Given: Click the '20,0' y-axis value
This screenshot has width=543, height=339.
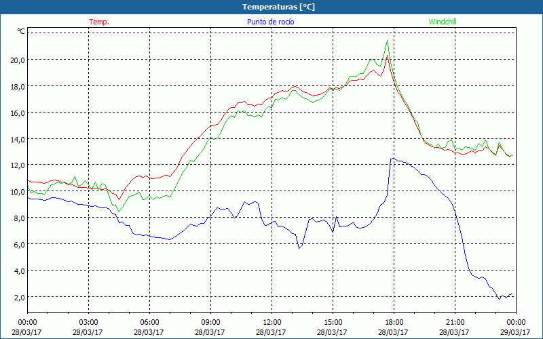Looking at the screenshot, I should (18, 60).
